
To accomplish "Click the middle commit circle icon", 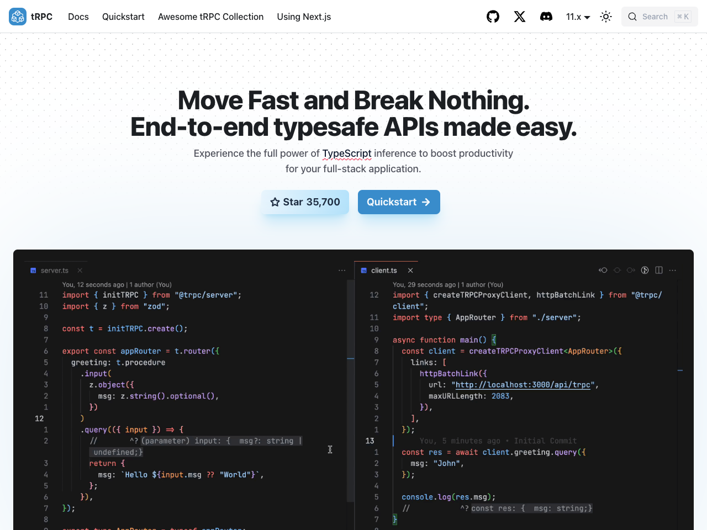I will pos(617,270).
